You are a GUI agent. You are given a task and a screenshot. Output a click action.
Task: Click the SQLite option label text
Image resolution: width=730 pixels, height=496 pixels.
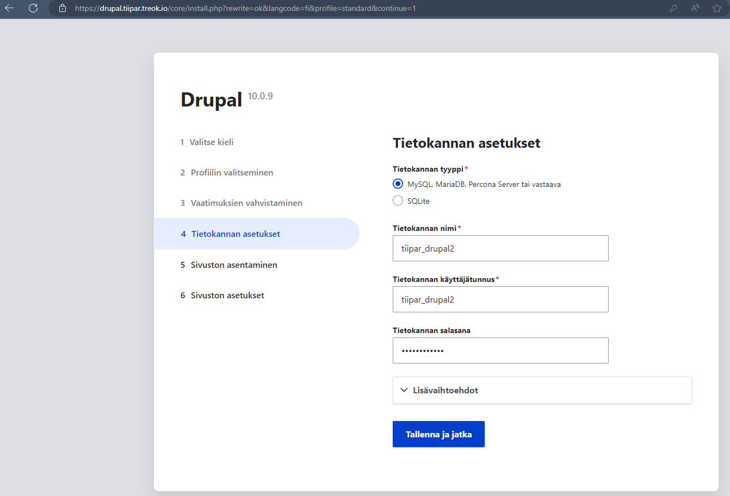pyautogui.click(x=418, y=201)
